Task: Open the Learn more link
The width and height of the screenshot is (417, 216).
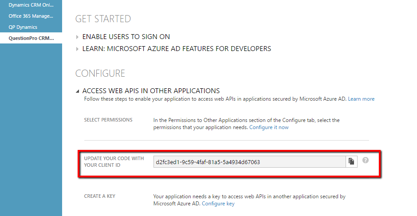Action: point(361,99)
